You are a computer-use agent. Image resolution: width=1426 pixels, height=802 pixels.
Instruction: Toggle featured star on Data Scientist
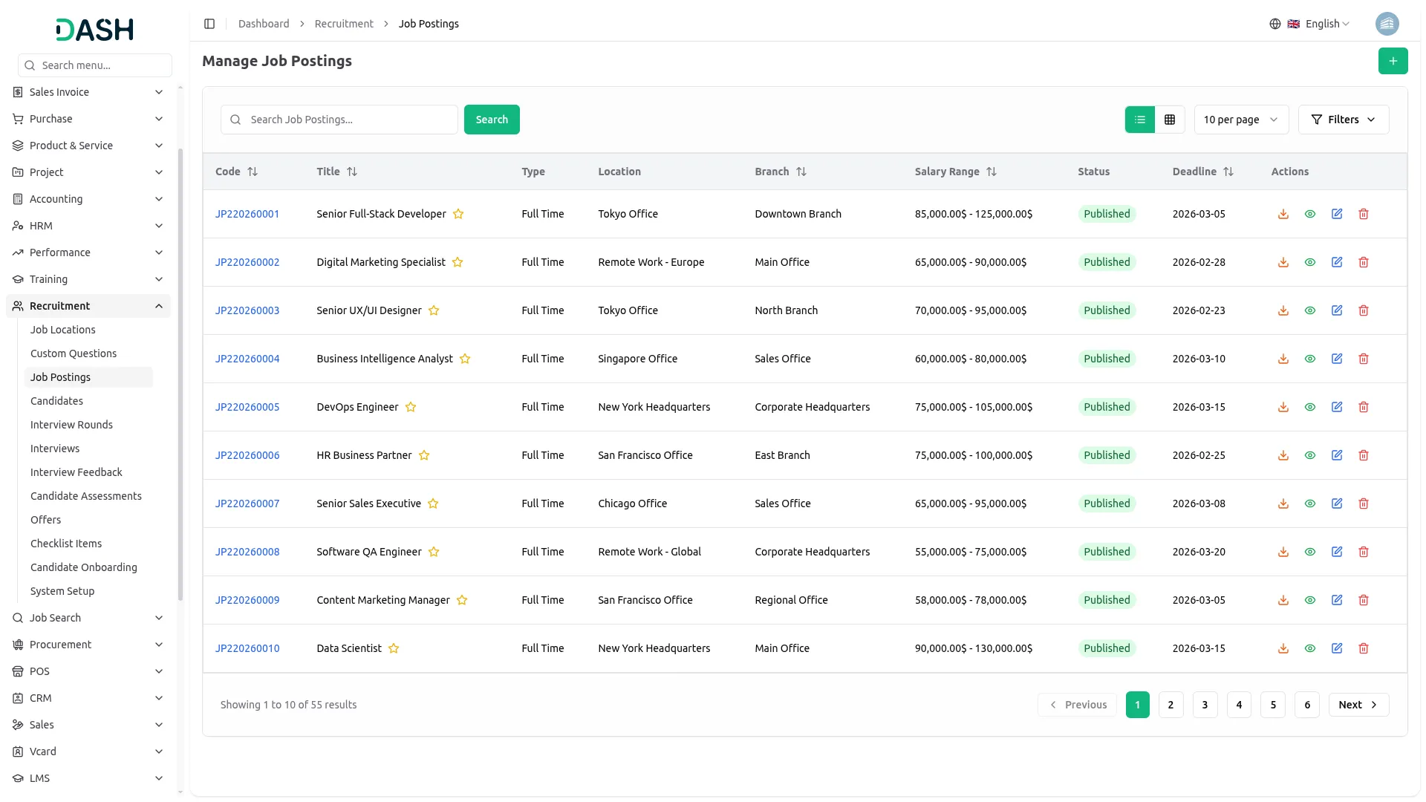pos(394,648)
